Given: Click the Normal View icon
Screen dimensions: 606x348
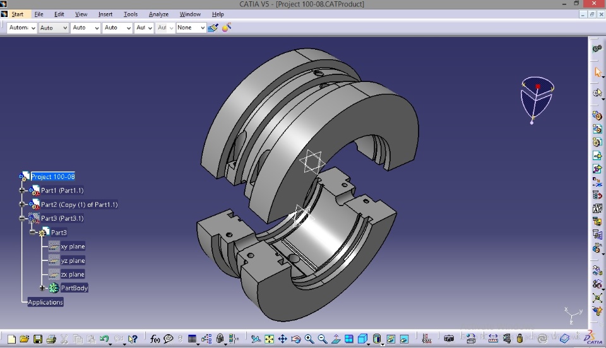Looking at the screenshot, I should pyautogui.click(x=336, y=339).
